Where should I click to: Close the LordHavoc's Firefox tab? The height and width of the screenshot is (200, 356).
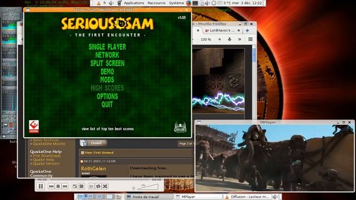pos(239,30)
